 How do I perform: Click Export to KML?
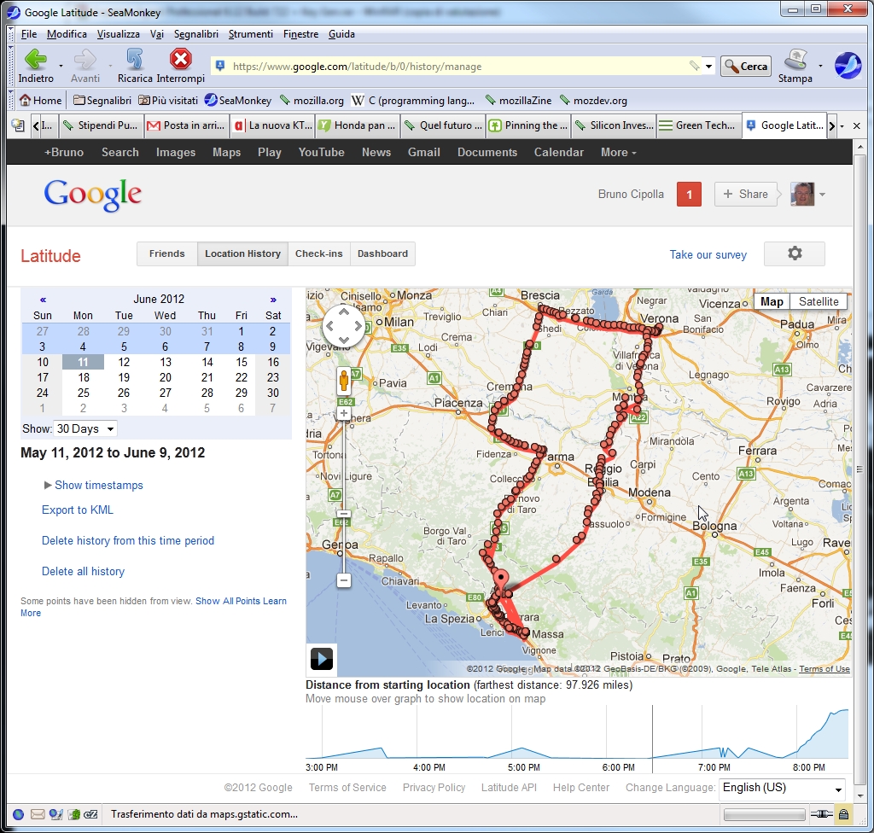coord(78,510)
